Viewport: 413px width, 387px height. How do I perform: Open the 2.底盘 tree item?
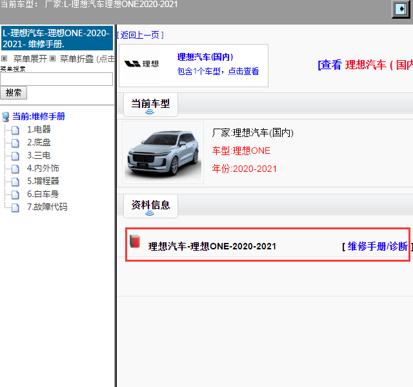pyautogui.click(x=39, y=142)
